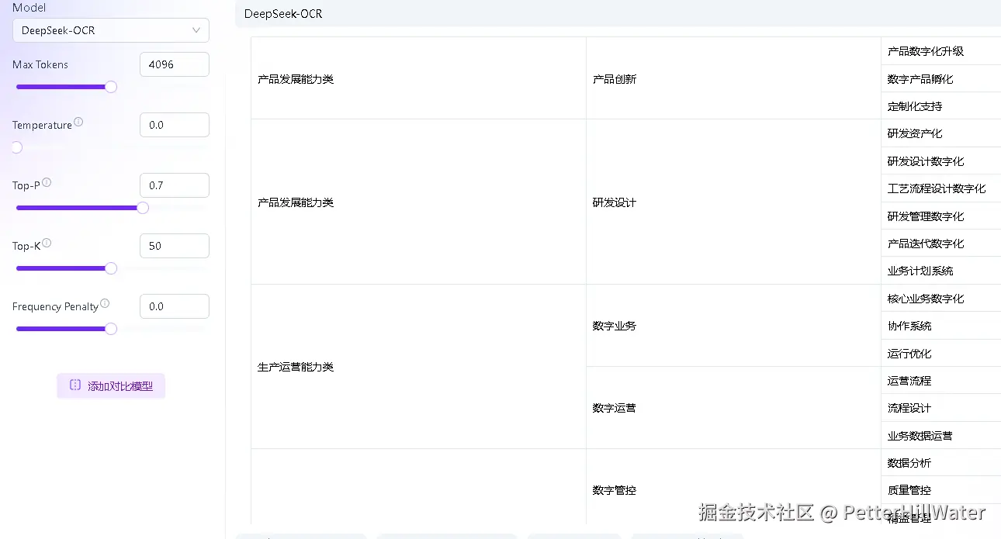This screenshot has height=539, width=1001.
Task: Click the Temperature slider handle
Action: [16, 147]
